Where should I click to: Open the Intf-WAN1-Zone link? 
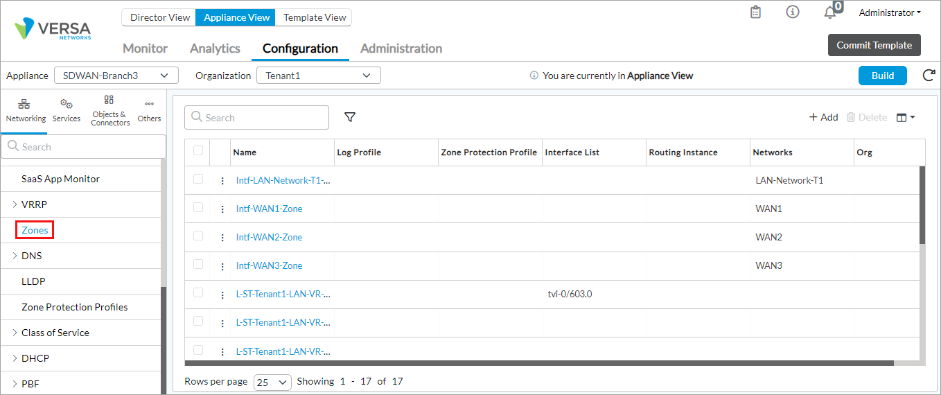pyautogui.click(x=269, y=209)
